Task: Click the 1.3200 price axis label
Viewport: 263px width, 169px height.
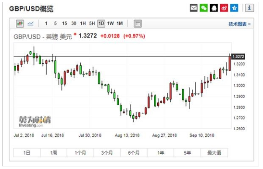Action: click(x=239, y=64)
